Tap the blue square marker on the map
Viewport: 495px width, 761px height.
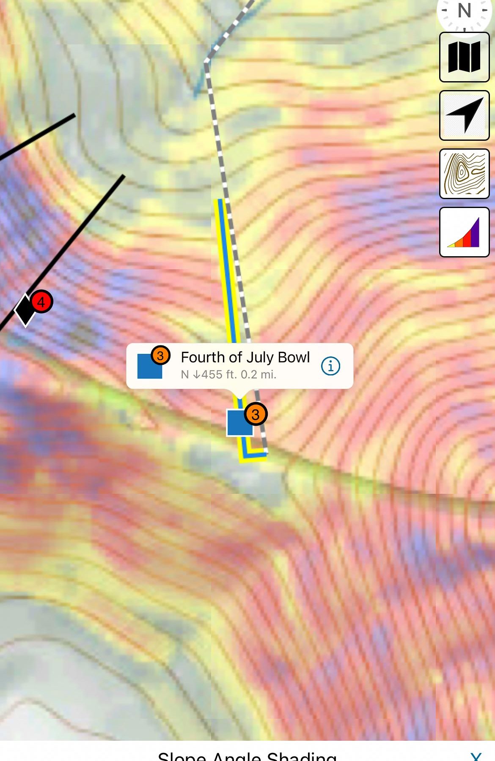point(239,423)
